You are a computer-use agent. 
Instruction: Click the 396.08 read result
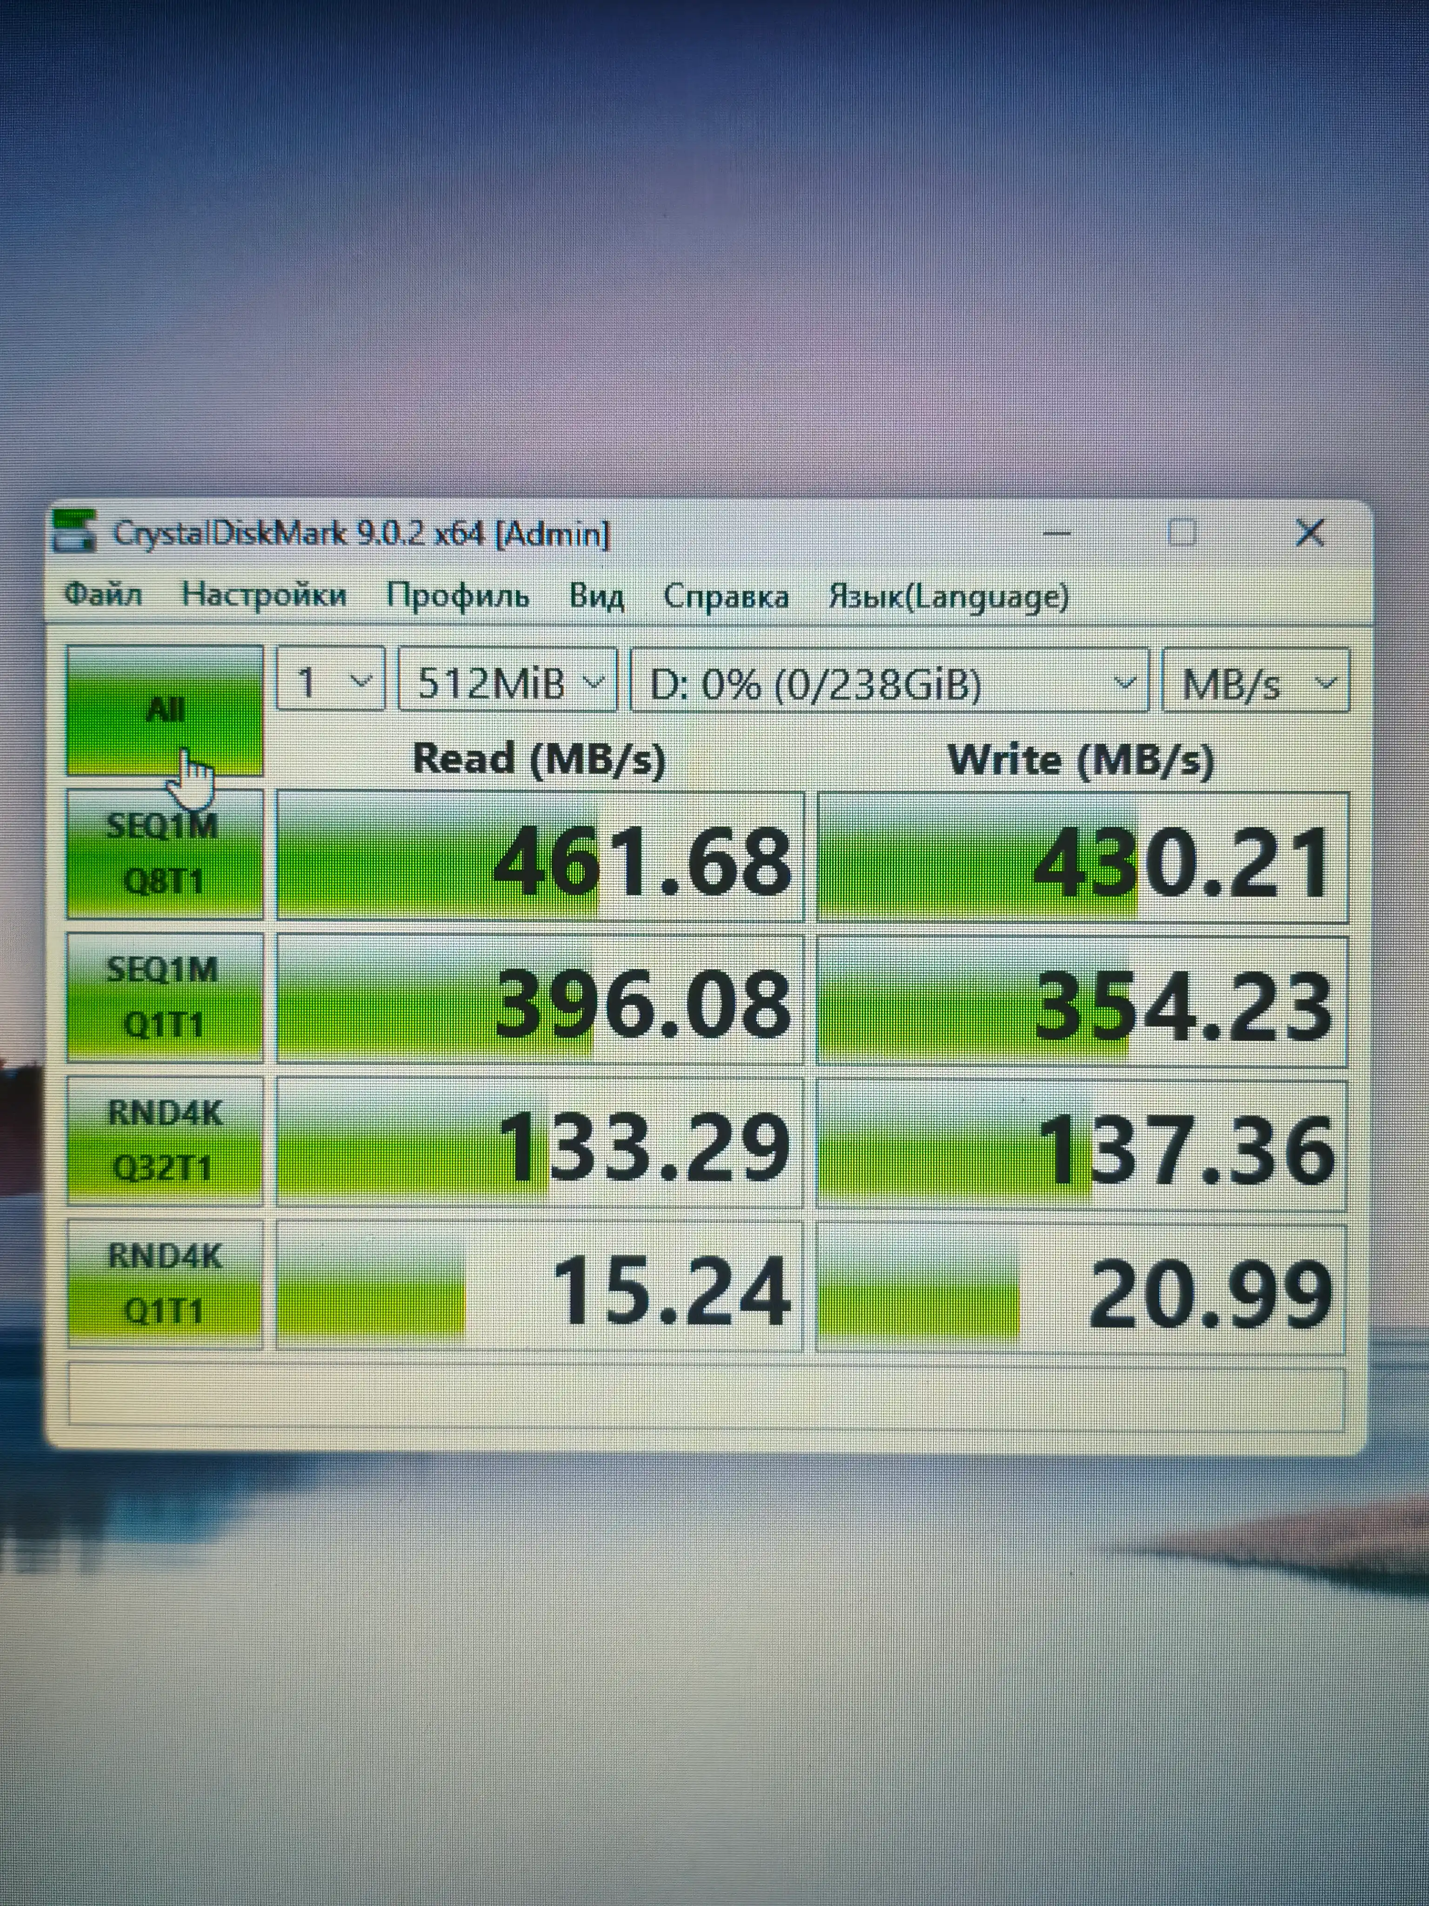click(540, 1000)
